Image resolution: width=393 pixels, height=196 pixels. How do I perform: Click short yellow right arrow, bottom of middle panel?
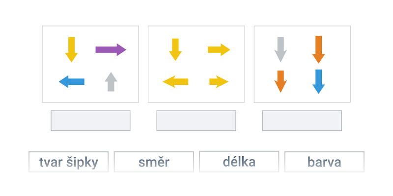coord(219,82)
